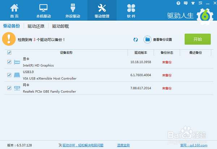The width and height of the screenshot is (217, 149).
Task: Go to the 首页 home section
Action: pos(14,10)
